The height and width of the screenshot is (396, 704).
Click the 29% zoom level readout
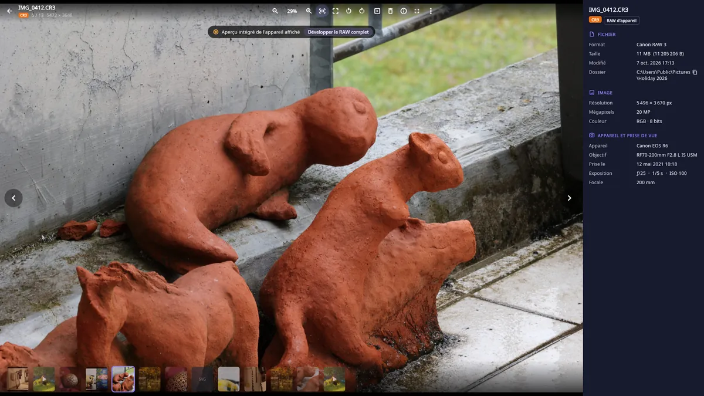[x=292, y=11]
